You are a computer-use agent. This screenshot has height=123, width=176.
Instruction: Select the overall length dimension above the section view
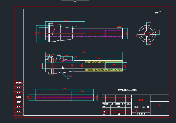[x=84, y=52]
